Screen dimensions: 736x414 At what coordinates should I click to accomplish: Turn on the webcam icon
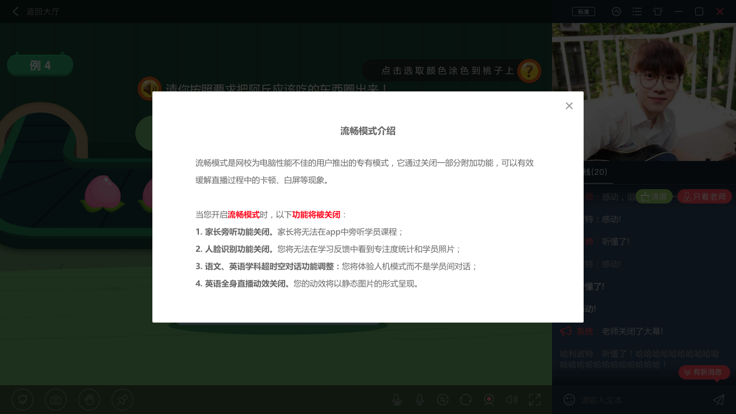[489, 400]
